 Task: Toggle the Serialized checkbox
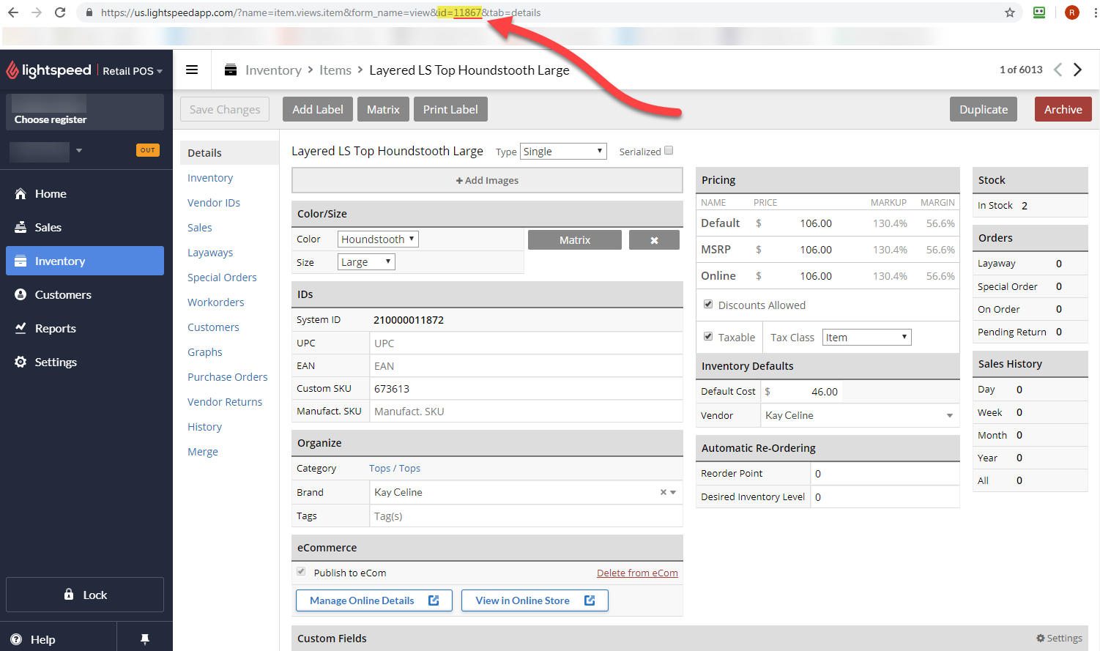[669, 151]
